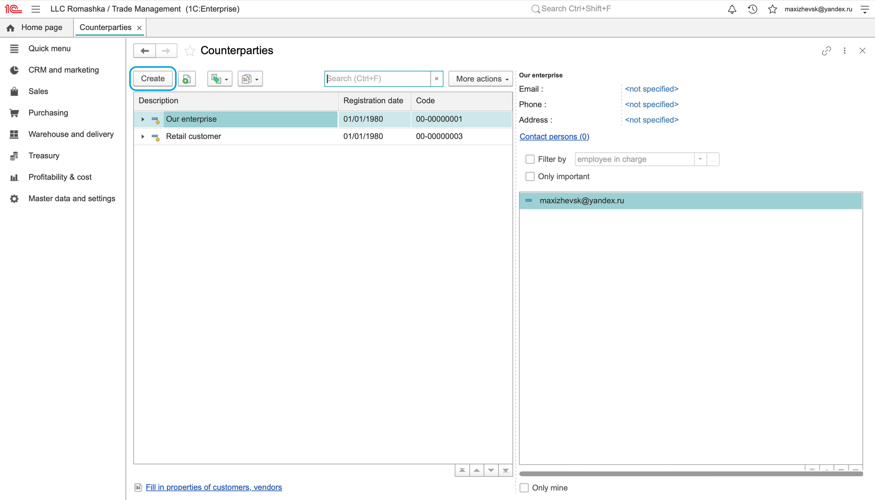Open CRM and marketing section

point(63,70)
